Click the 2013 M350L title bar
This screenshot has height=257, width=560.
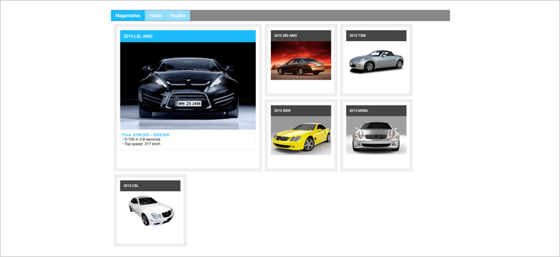pos(376,111)
